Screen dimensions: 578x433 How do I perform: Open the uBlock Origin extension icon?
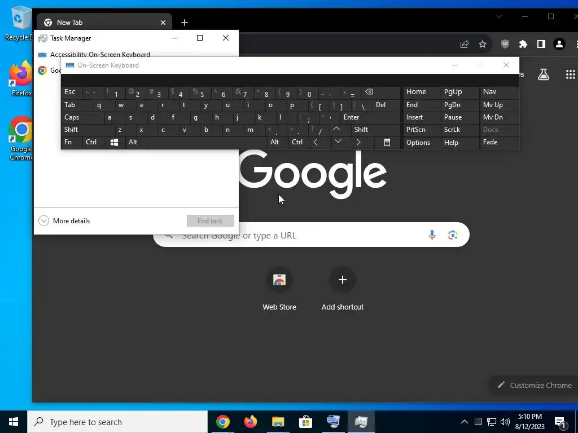[x=505, y=44]
